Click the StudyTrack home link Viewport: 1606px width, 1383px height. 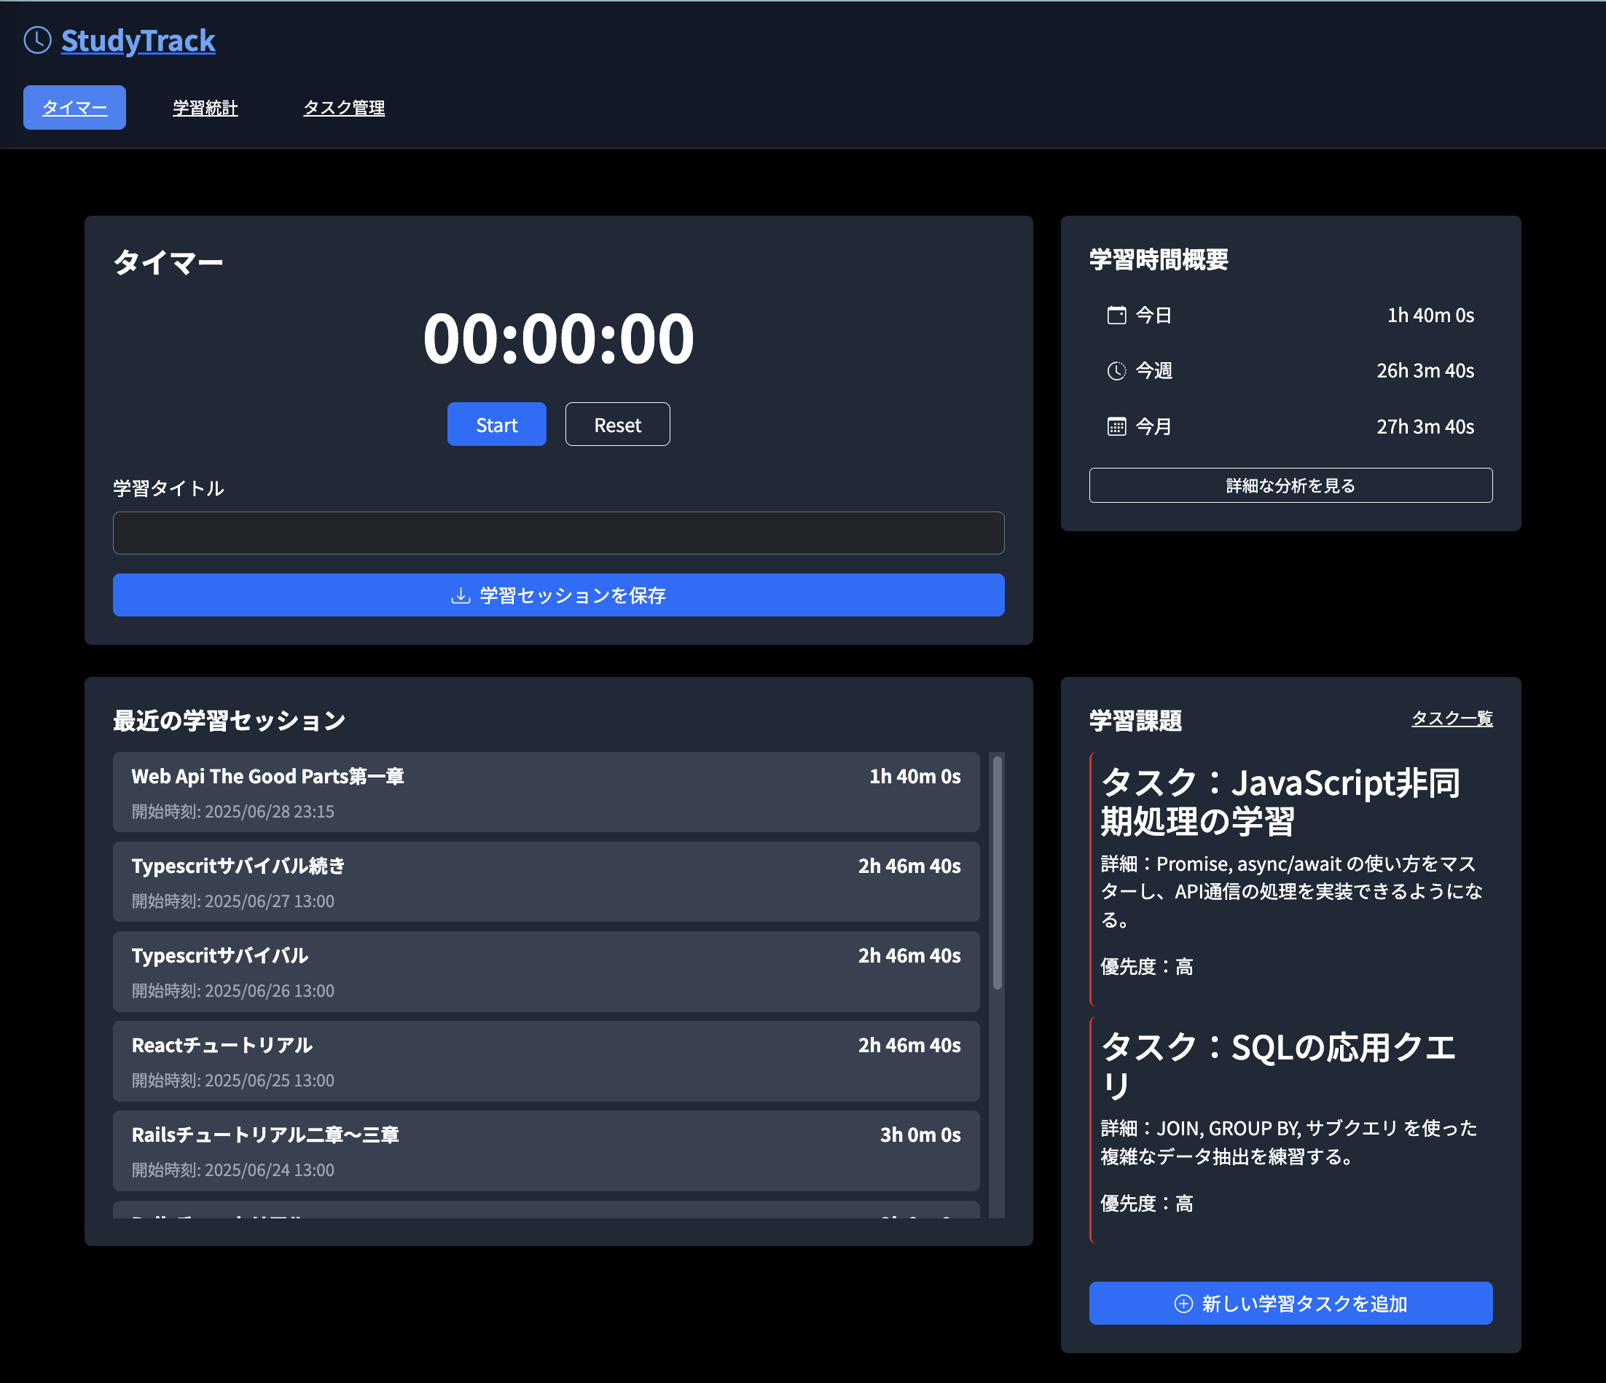(x=138, y=39)
